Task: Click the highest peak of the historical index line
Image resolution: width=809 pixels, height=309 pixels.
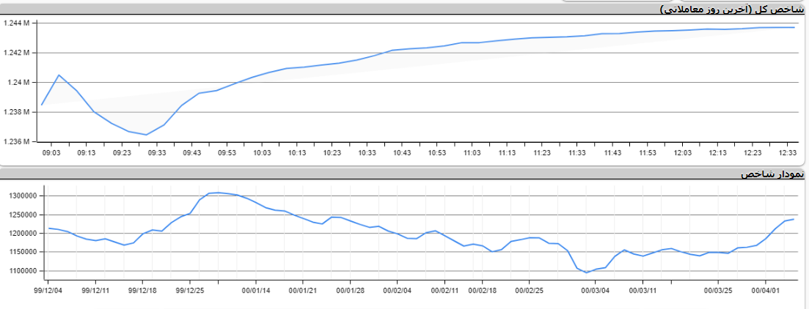Action: 218,193
